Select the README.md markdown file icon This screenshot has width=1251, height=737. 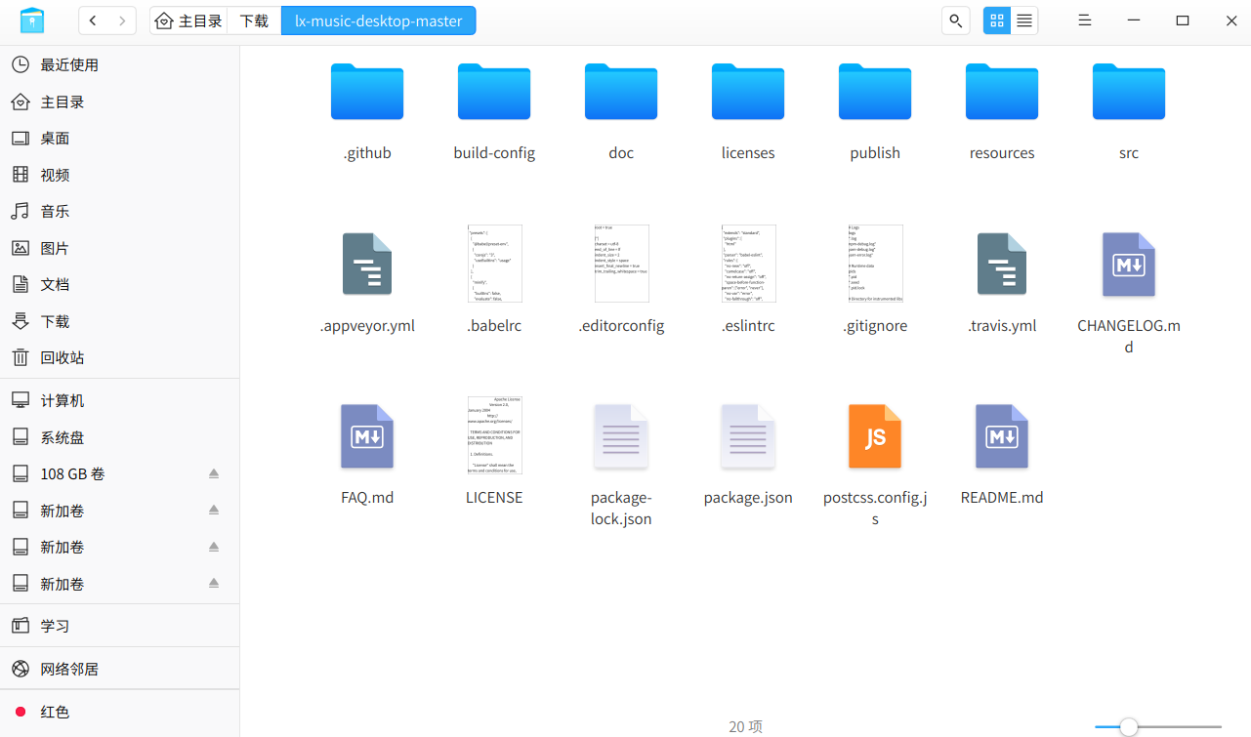[1002, 436]
